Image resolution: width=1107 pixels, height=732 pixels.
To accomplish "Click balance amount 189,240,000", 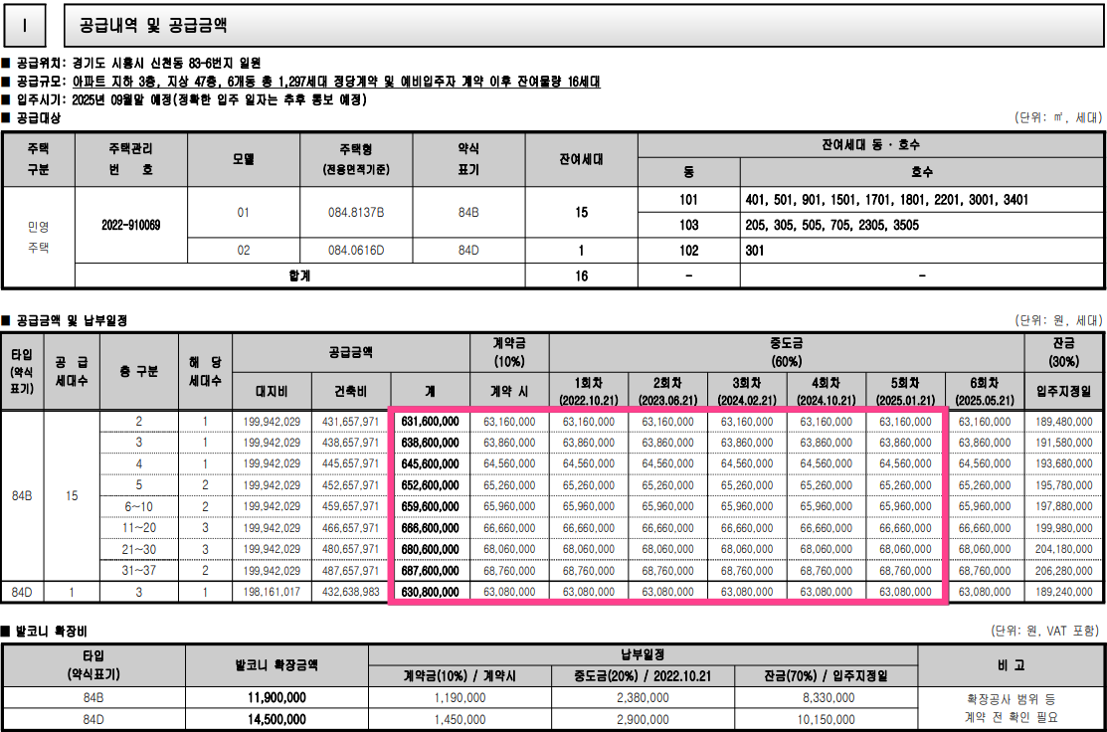I will 1064,592.
